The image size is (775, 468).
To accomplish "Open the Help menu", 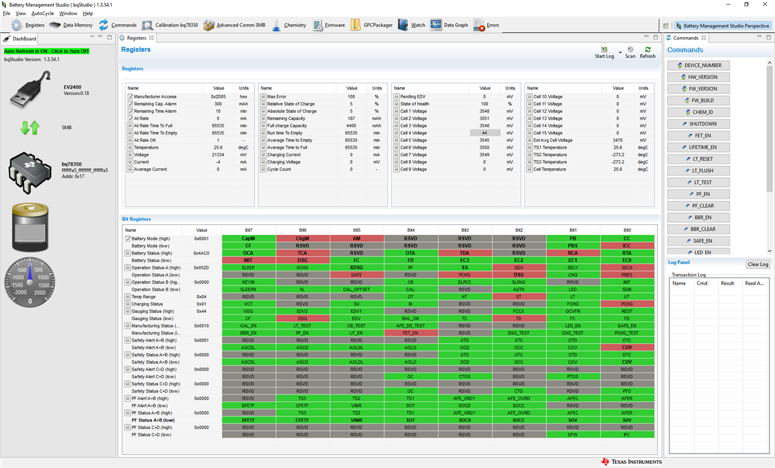I will pos(88,13).
